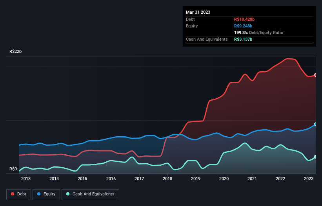Viewport: 322px width, 206px height.
Task: Click the Equity label in tooltip
Action: (192, 26)
